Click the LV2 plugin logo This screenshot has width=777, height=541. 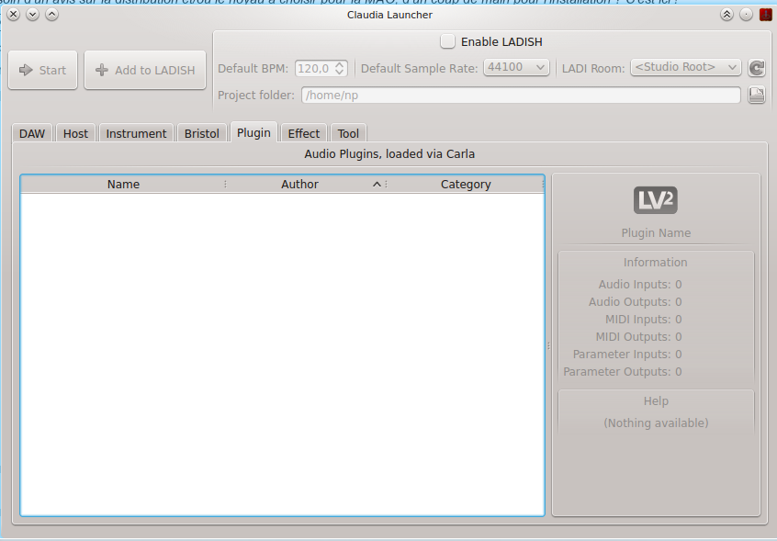pyautogui.click(x=656, y=200)
